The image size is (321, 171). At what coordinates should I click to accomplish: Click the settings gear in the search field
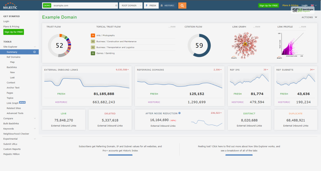tap(116, 6)
